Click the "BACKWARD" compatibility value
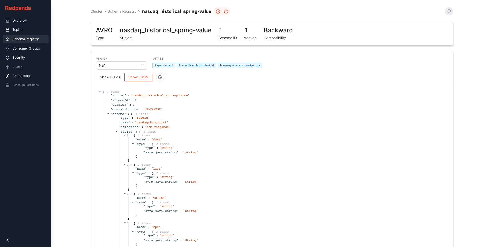Screen dimensions: 492x247 (154, 110)
